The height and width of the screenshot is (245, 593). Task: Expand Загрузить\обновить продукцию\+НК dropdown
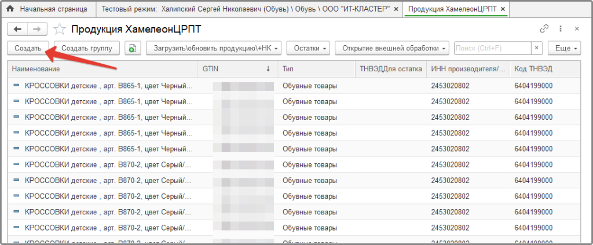[x=214, y=49]
